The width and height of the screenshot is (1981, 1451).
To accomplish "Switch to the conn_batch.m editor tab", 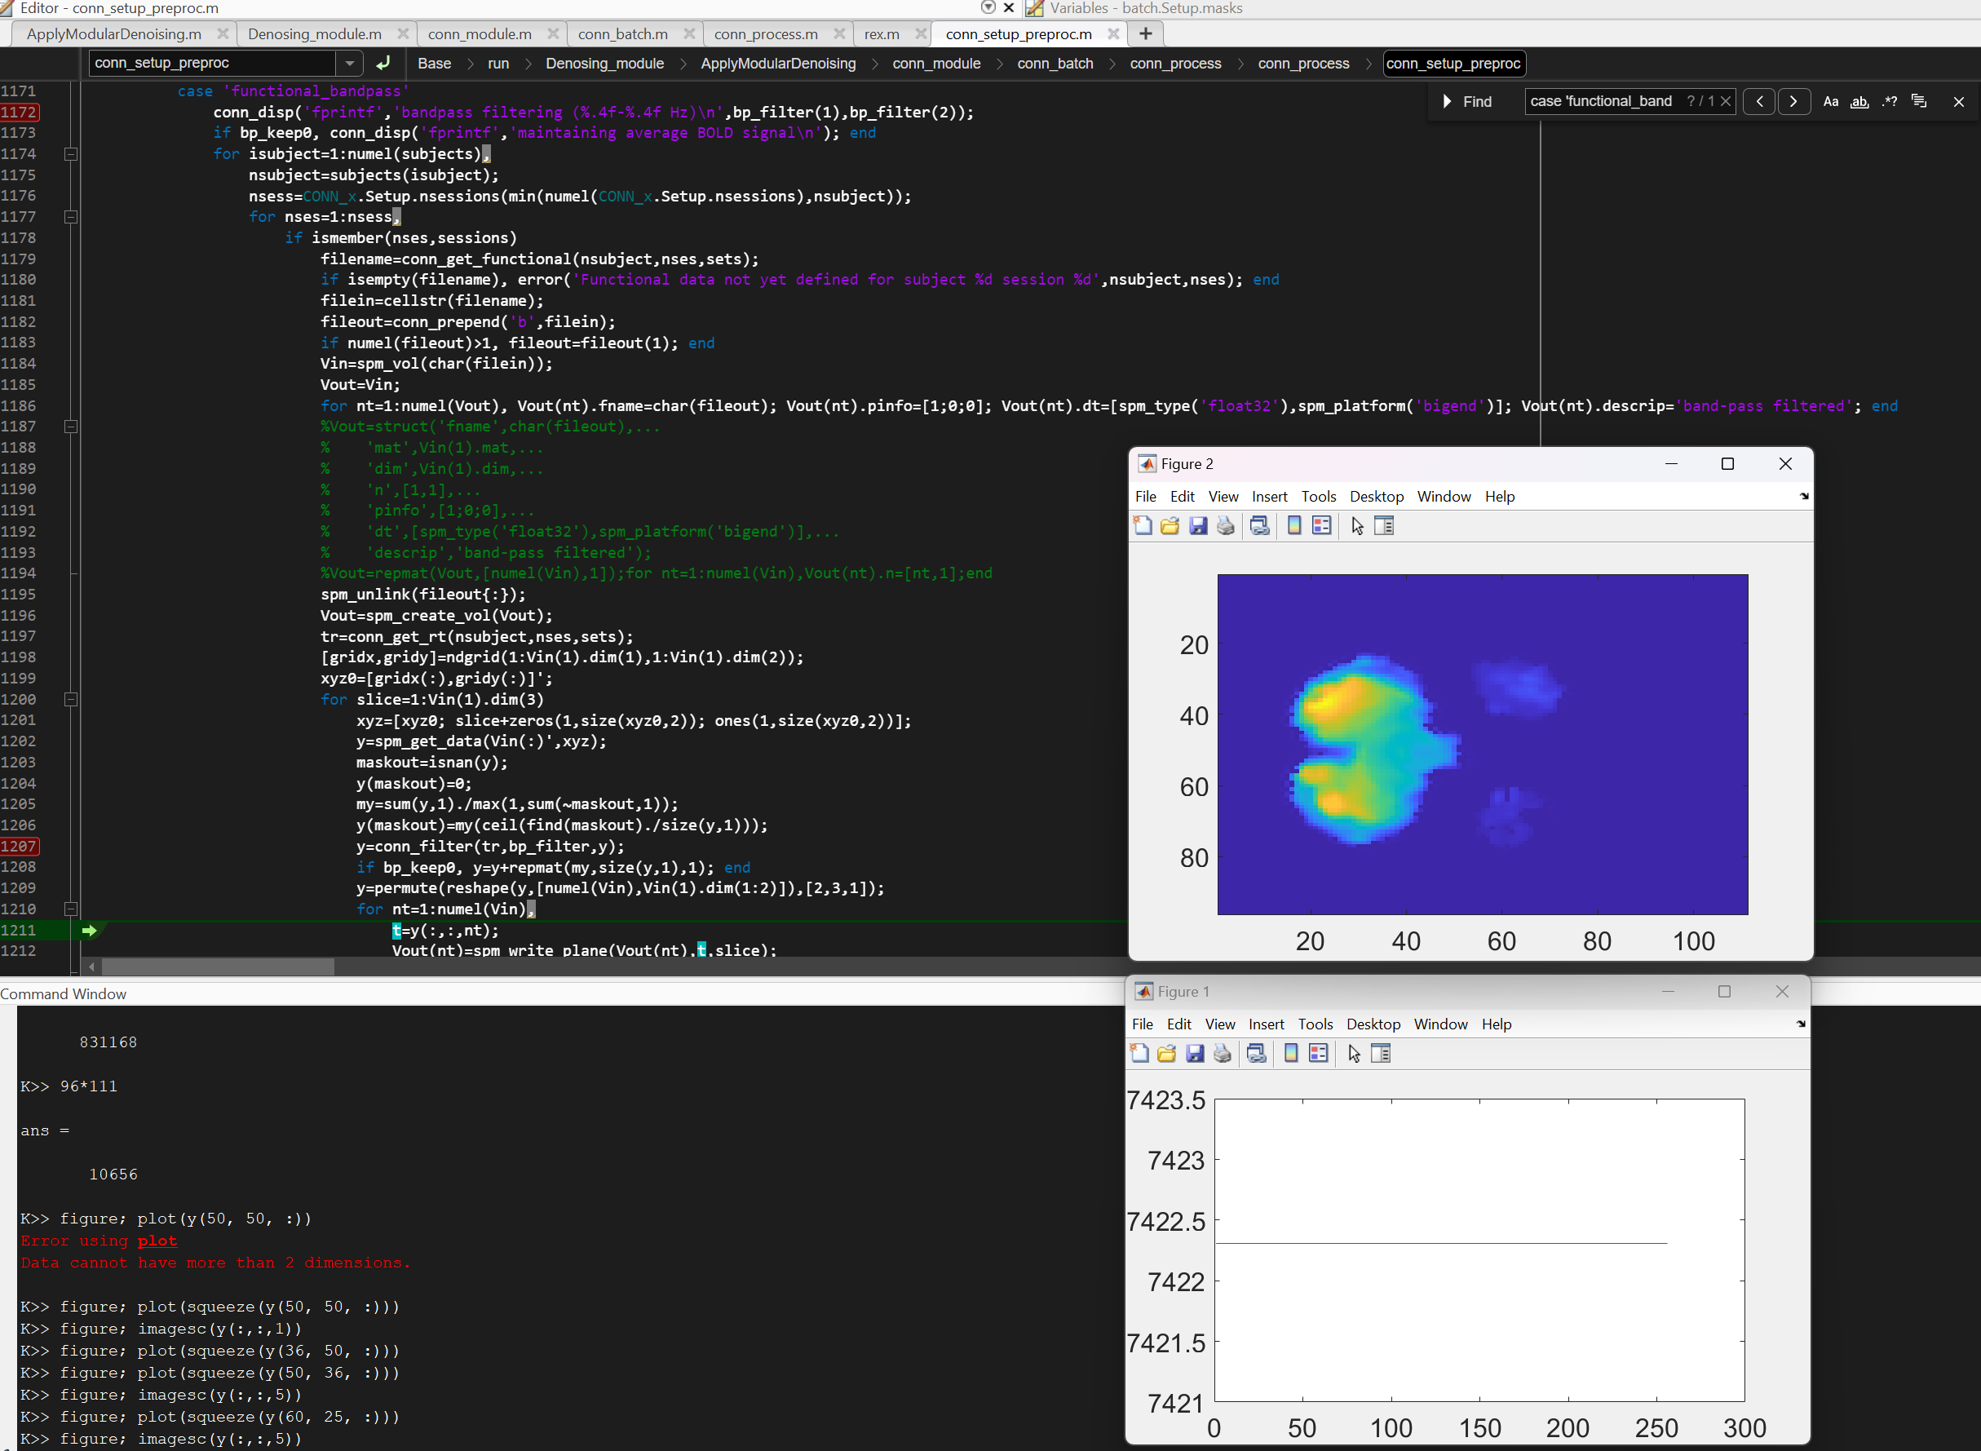I will pyautogui.click(x=622, y=34).
